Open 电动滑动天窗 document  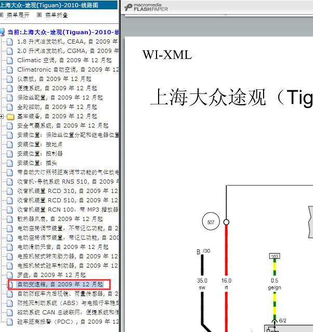click(x=63, y=247)
